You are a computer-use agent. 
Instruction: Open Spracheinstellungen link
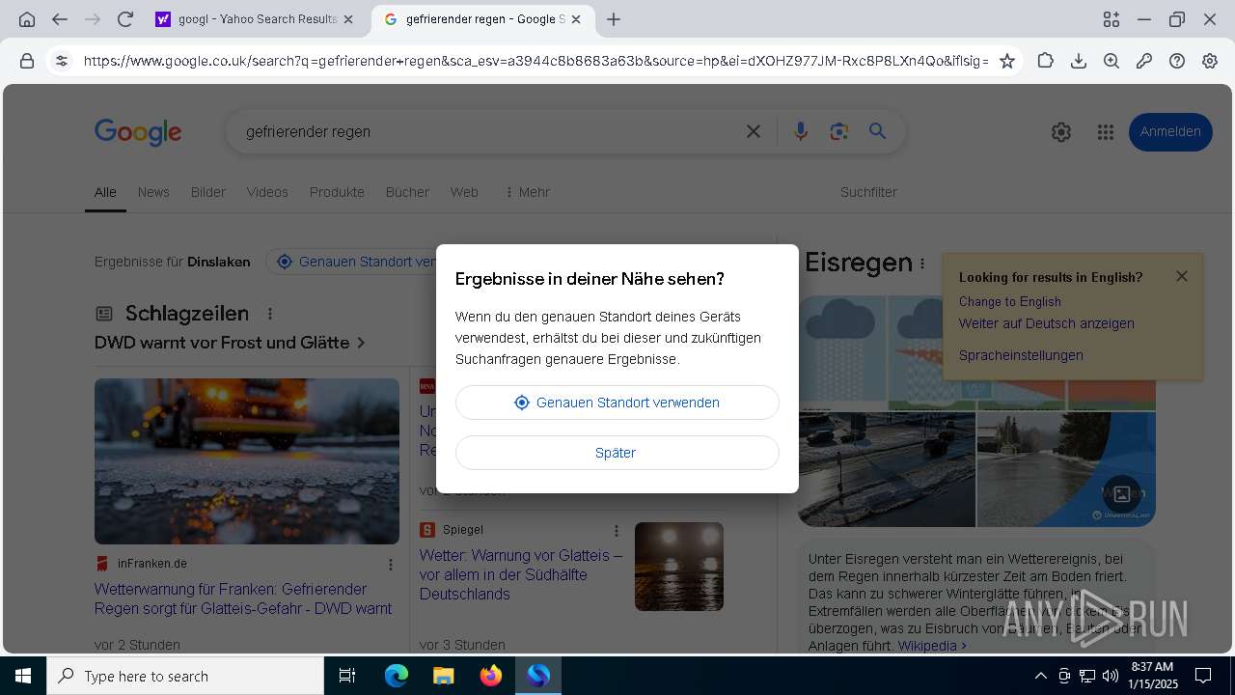coord(1021,355)
